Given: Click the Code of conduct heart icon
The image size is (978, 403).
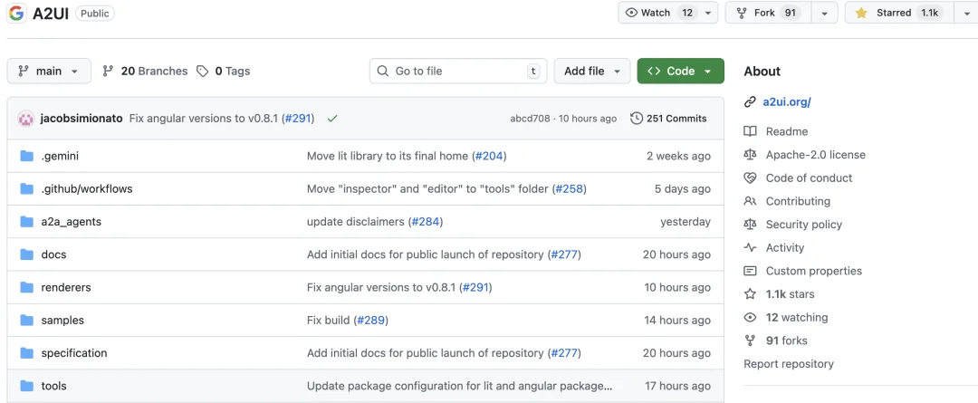Looking at the screenshot, I should [x=750, y=178].
